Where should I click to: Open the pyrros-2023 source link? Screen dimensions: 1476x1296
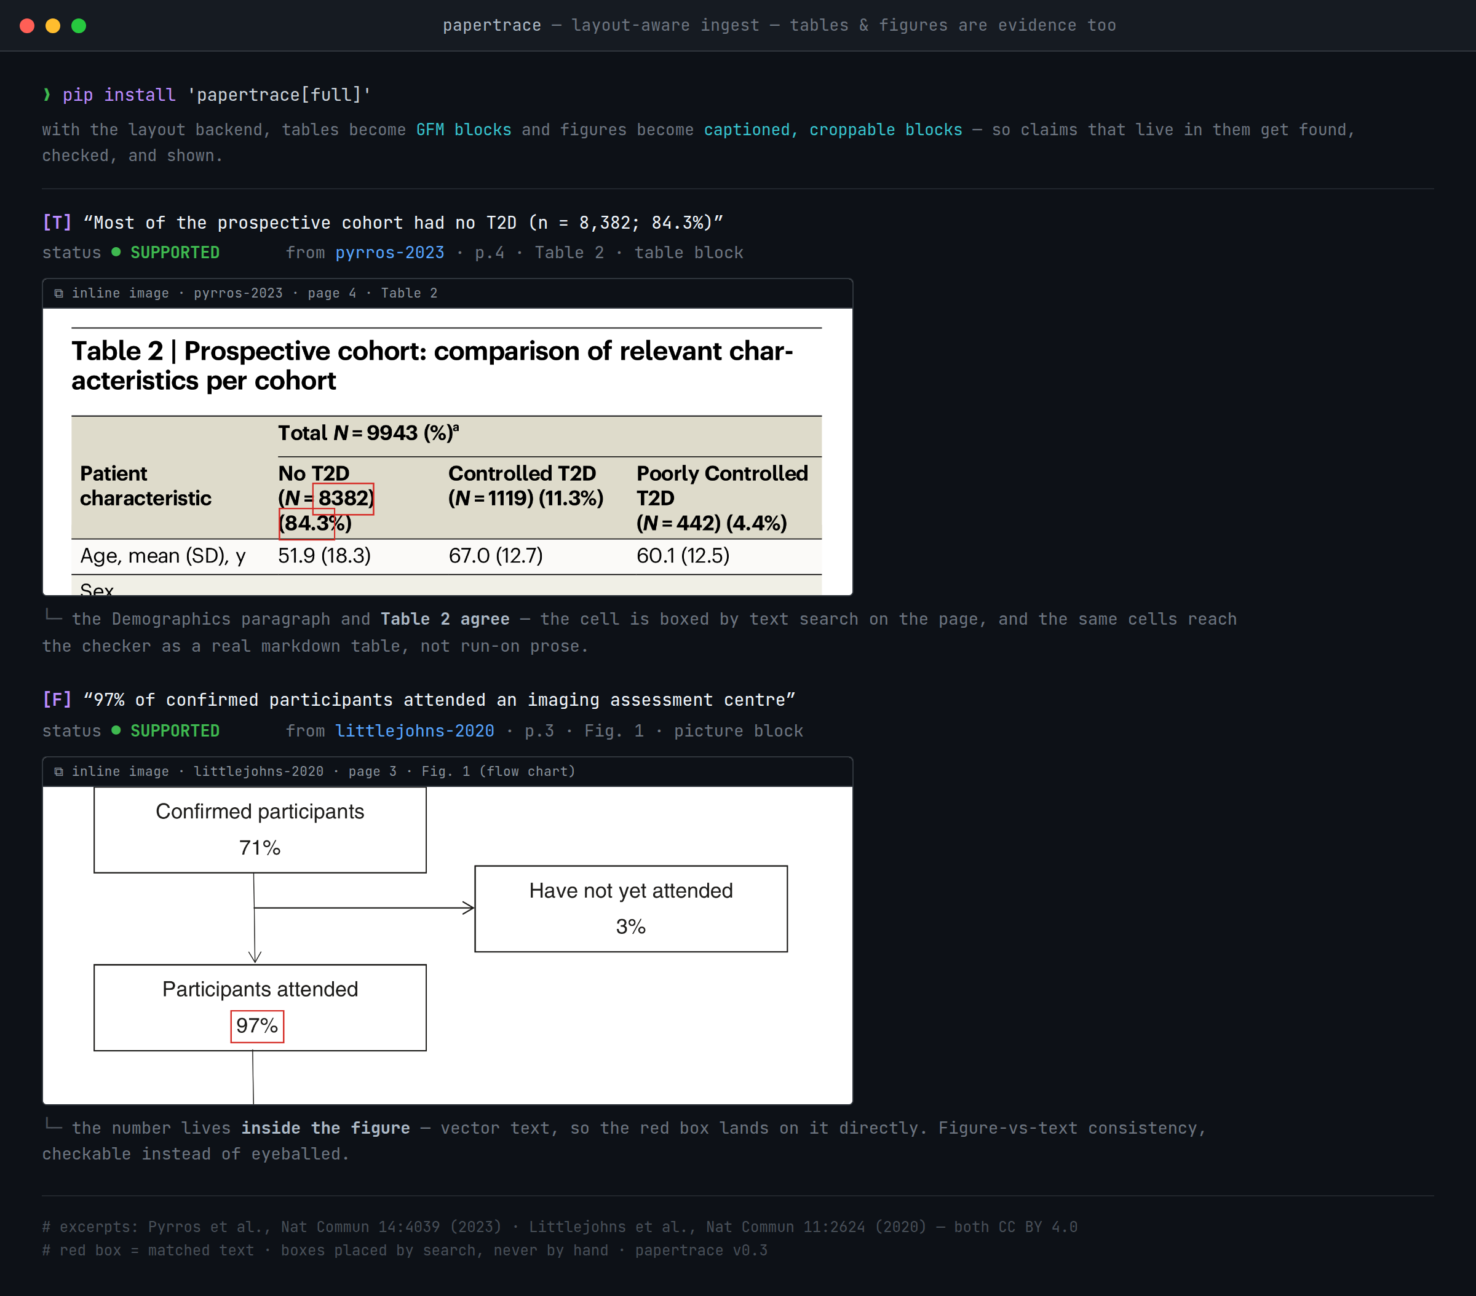click(x=390, y=253)
